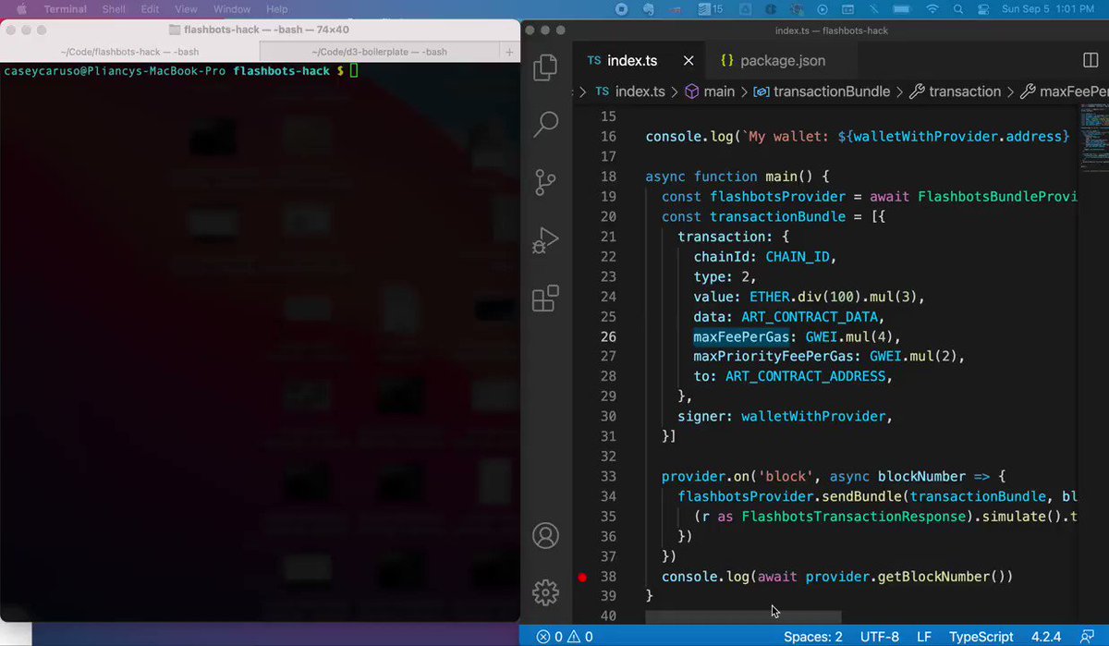1109x646 pixels.
Task: Open the Extensions view
Action: [546, 299]
